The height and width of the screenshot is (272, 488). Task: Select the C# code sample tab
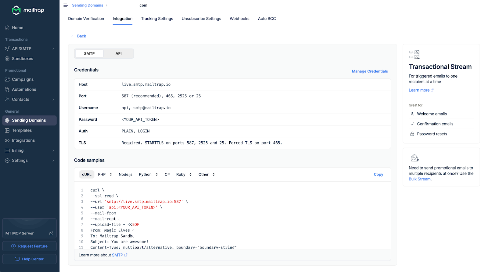click(167, 174)
